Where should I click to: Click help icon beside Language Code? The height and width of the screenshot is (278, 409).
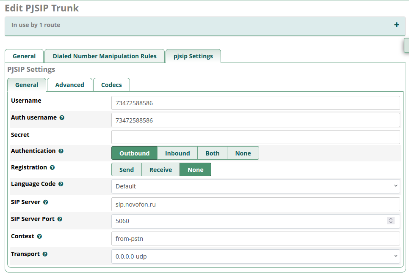coord(61,184)
